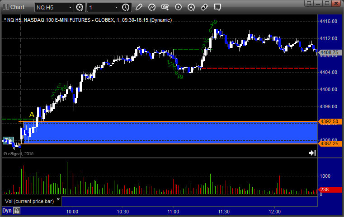Click the 4416.00 price axis label

point(329,22)
